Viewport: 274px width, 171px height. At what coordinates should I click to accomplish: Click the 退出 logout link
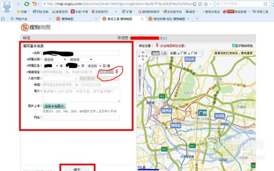[x=163, y=38]
